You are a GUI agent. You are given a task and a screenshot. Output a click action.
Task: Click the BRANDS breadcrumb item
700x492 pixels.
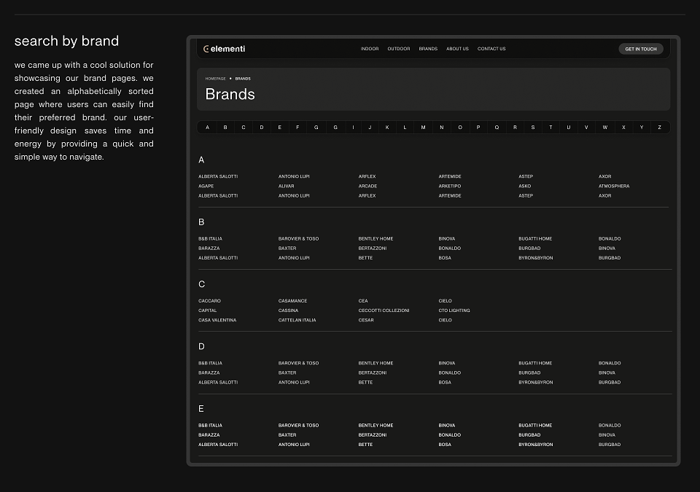[x=243, y=79]
